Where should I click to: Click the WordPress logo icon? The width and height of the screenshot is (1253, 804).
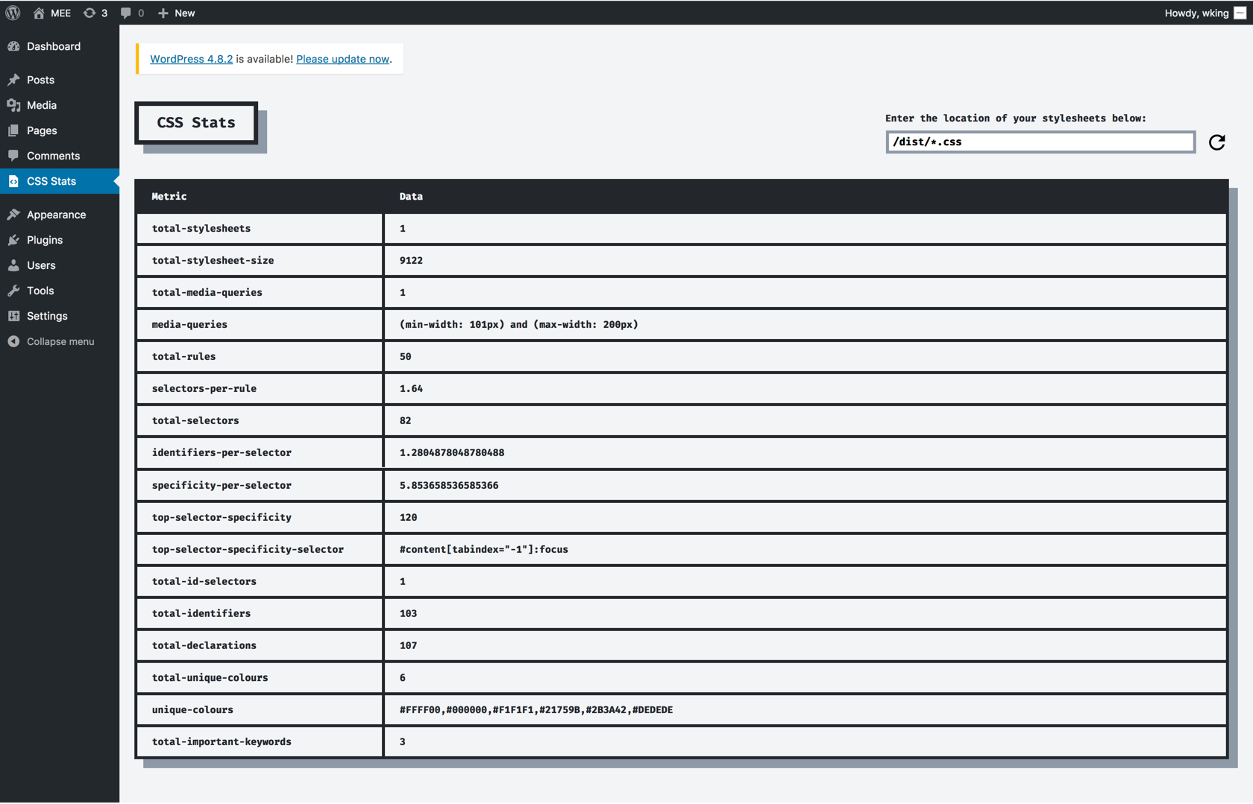click(x=13, y=13)
